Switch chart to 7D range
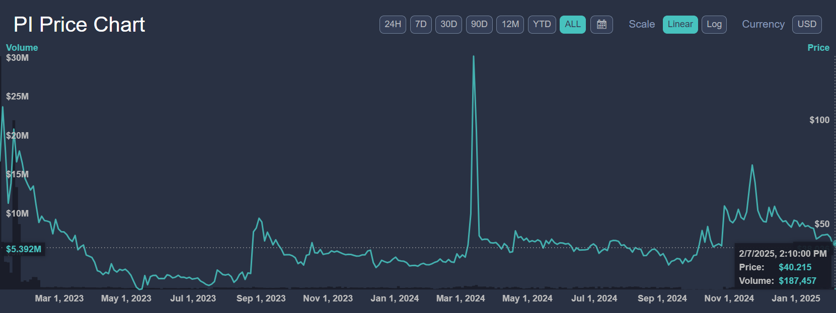Screen dimensions: 836x313 coord(421,25)
